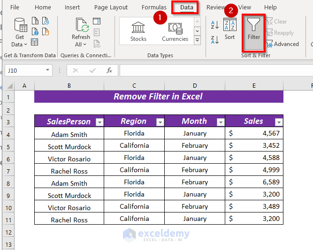
Task: Select Rachel Ross cell in row 11
Action: 69,219
